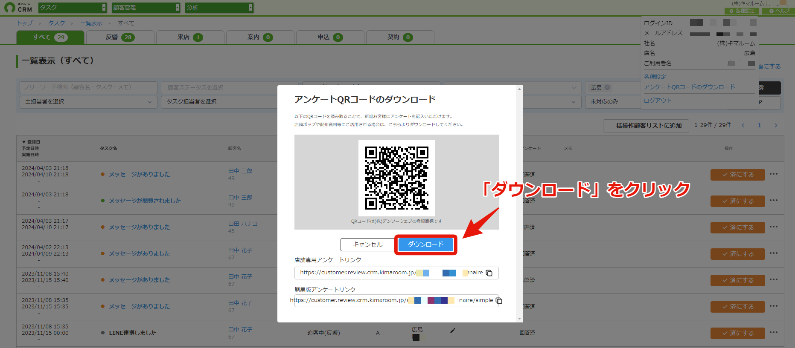Go to previous page arrow
795x348 pixels.
pos(743,125)
